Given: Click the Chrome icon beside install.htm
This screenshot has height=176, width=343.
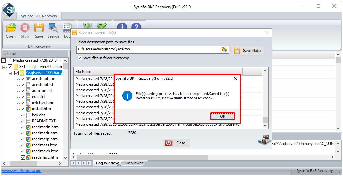Looking at the screenshot, I should coord(28,109).
